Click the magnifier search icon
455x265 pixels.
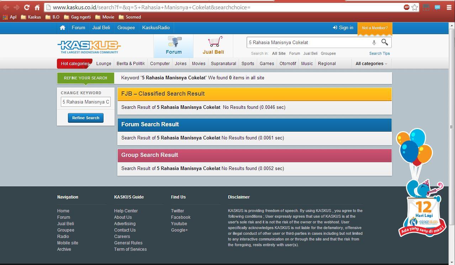point(385,42)
